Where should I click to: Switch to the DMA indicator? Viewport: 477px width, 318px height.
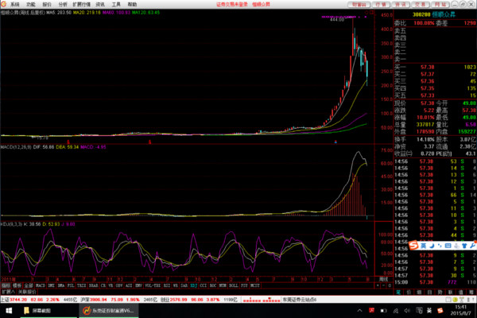(61, 285)
